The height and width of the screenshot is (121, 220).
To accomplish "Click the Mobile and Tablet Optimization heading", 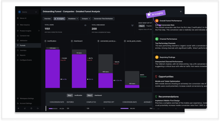I will tap(167, 81).
